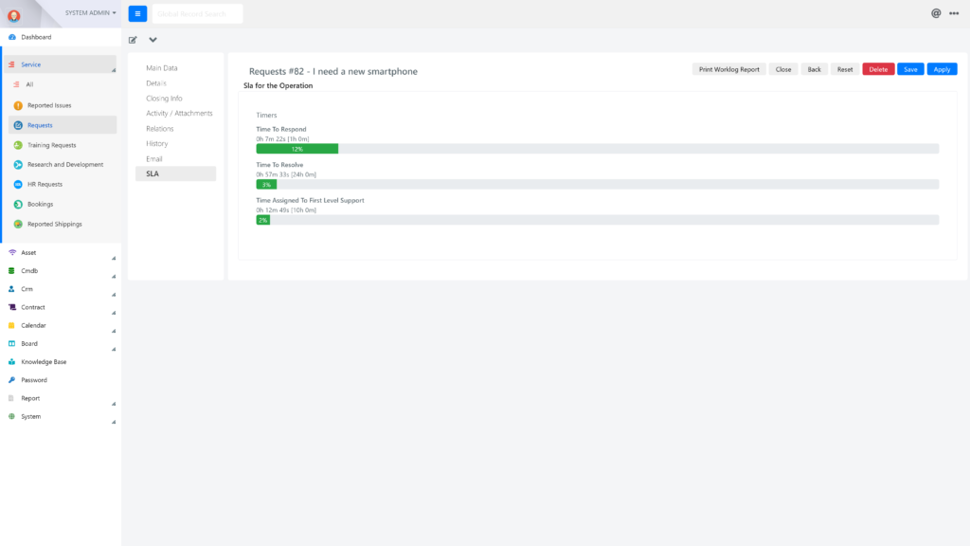
Task: Collapse the Service section arrow
Action: pos(114,70)
